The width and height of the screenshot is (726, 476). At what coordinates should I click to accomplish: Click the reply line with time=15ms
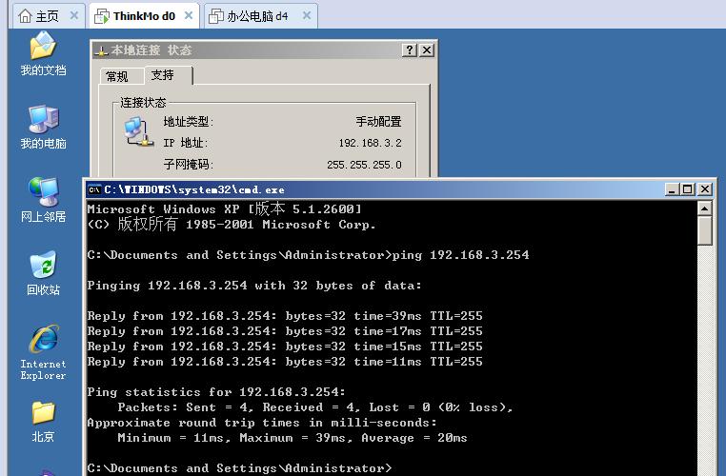285,347
